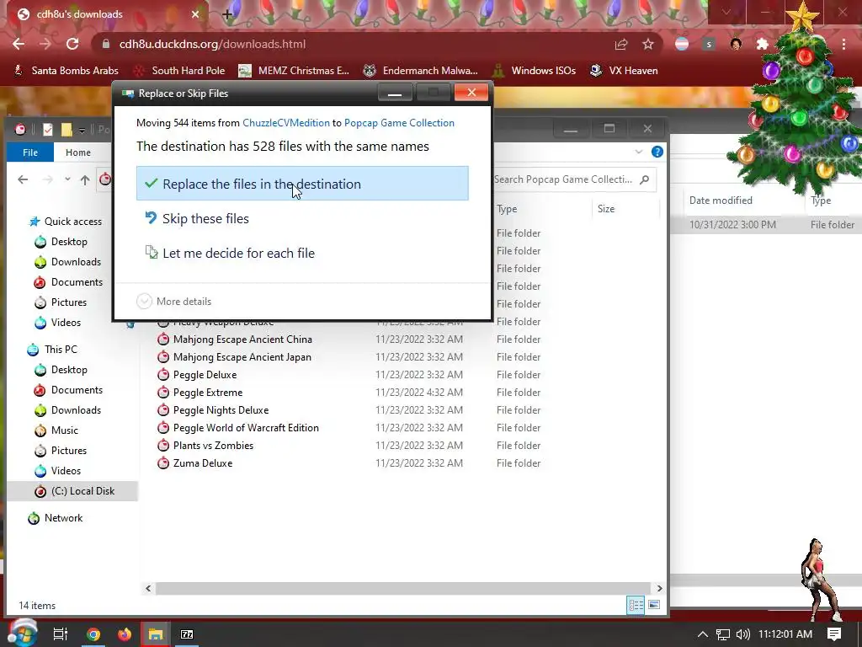Open Pictures under Quick access

tap(69, 302)
